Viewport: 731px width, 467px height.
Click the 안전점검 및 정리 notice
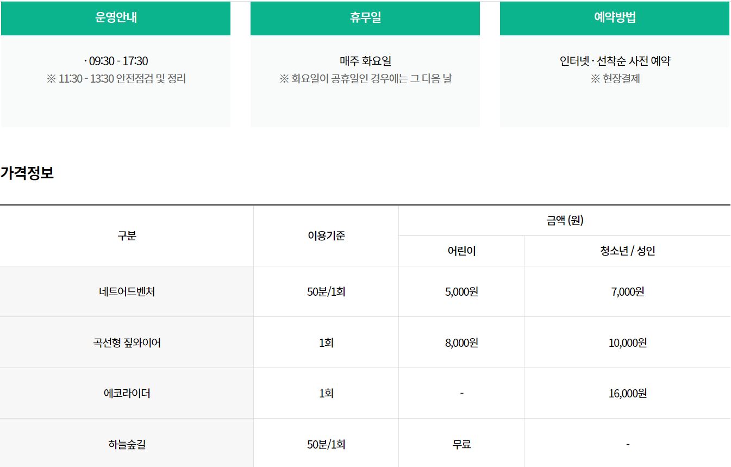(116, 79)
